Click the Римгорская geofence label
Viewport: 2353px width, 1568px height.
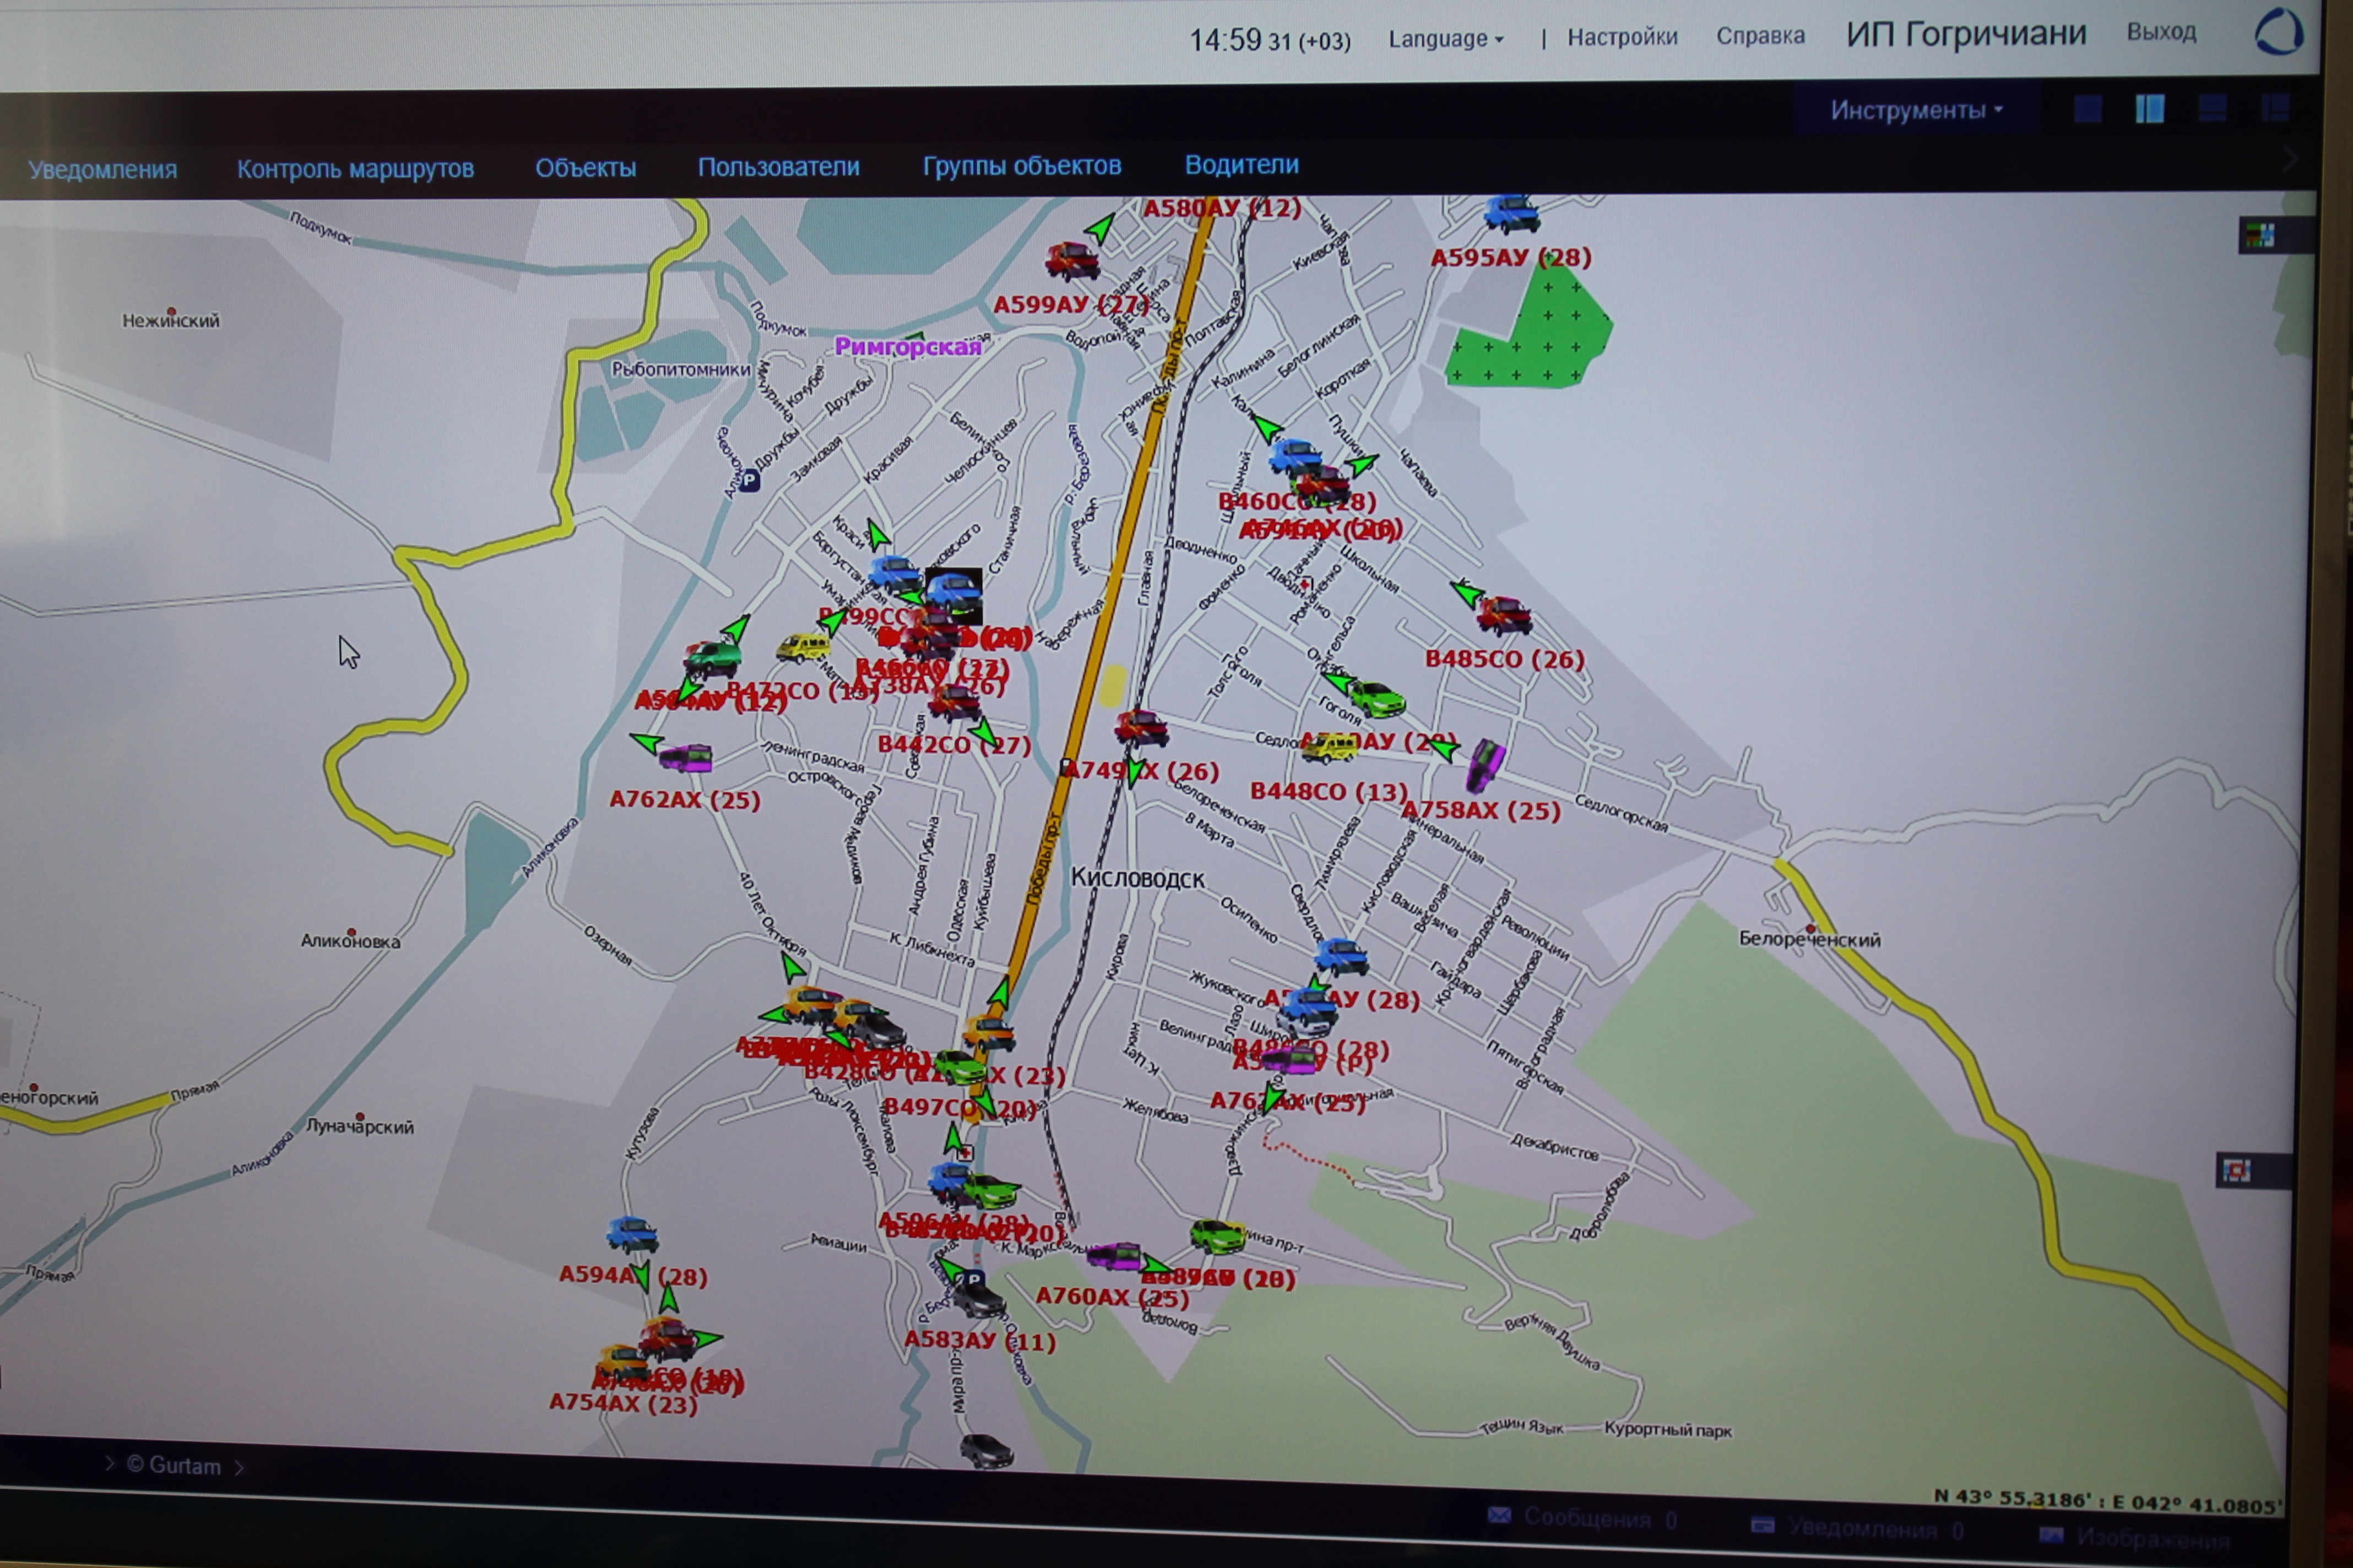(907, 347)
